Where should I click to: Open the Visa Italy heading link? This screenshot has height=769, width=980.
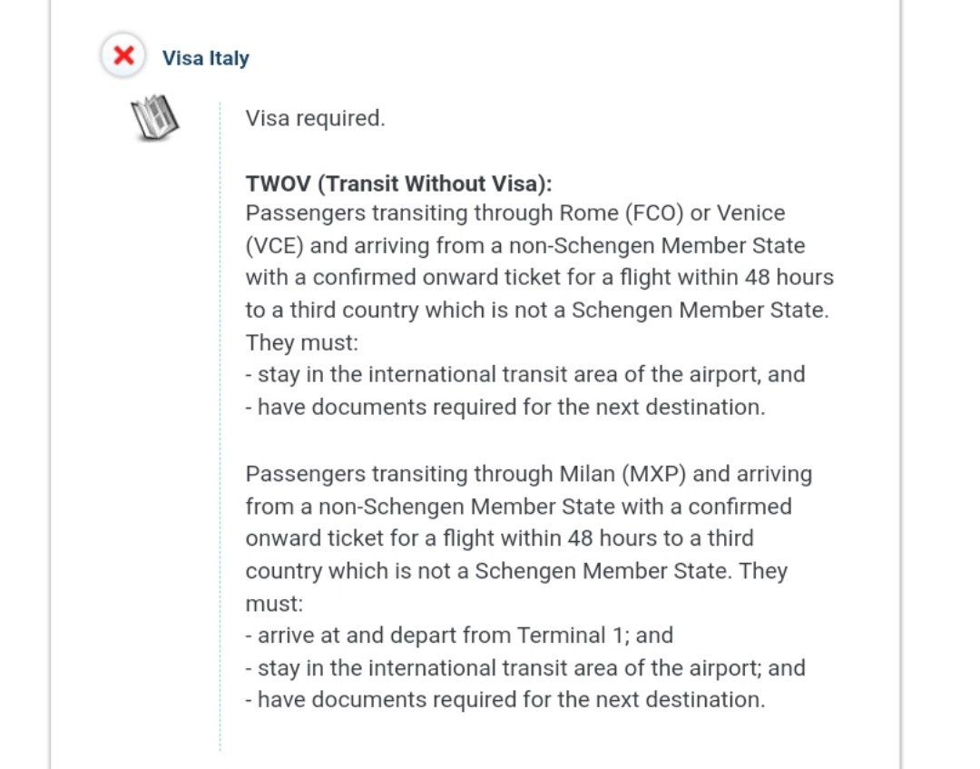(x=205, y=58)
